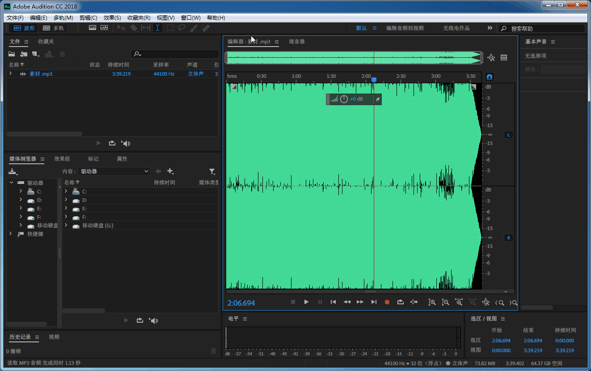Select the Spot Healing Brush tool
This screenshot has height=371, width=591.
click(x=206, y=28)
